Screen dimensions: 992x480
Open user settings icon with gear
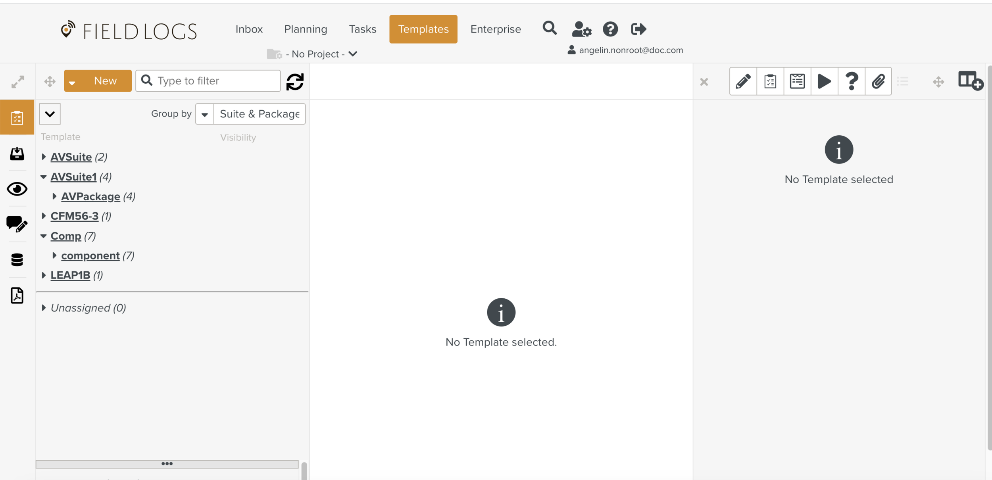[x=581, y=29]
